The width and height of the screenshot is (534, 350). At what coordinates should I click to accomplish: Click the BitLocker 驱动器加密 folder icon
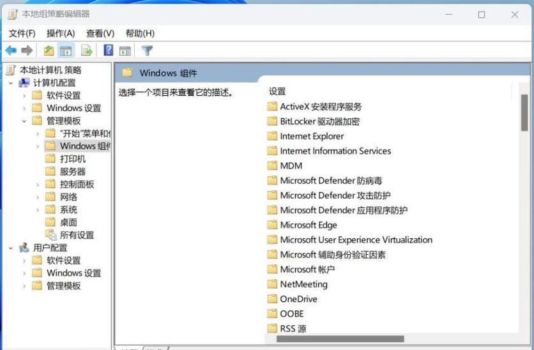pos(271,121)
